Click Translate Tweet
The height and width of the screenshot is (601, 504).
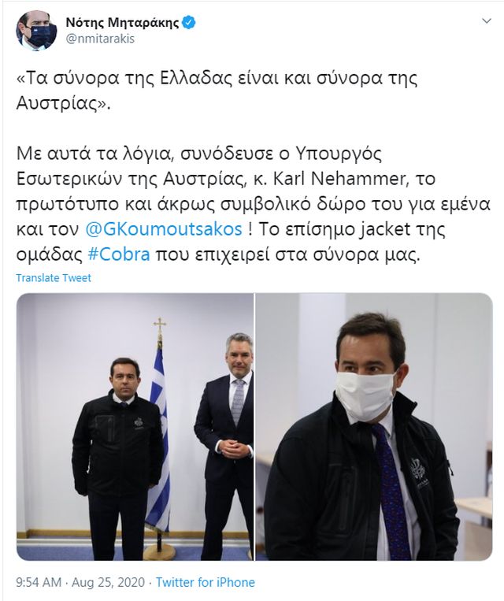(54, 278)
